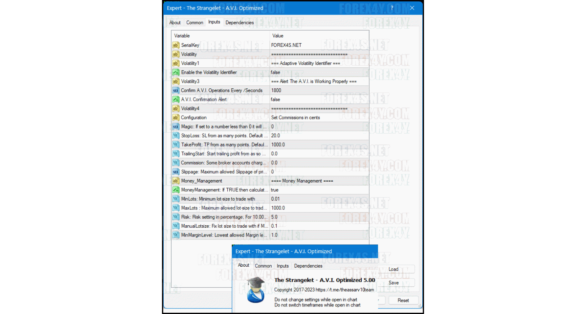This screenshot has width=586, height=314.
Task: Open the About tab in main dialog
Action: pyautogui.click(x=175, y=23)
